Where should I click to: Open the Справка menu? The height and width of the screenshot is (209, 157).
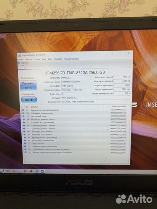tap(58, 59)
